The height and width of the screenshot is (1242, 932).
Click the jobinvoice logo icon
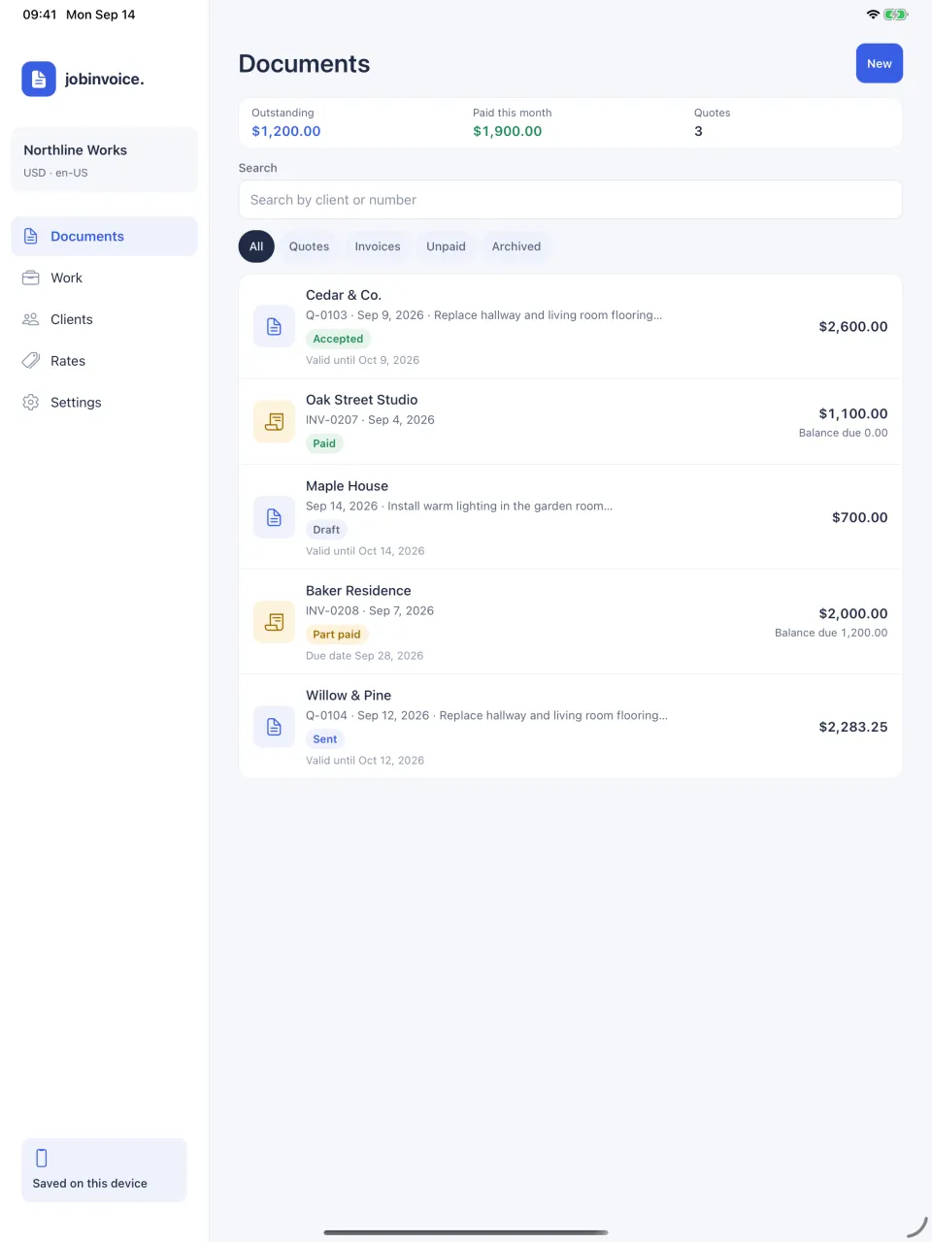tap(39, 80)
